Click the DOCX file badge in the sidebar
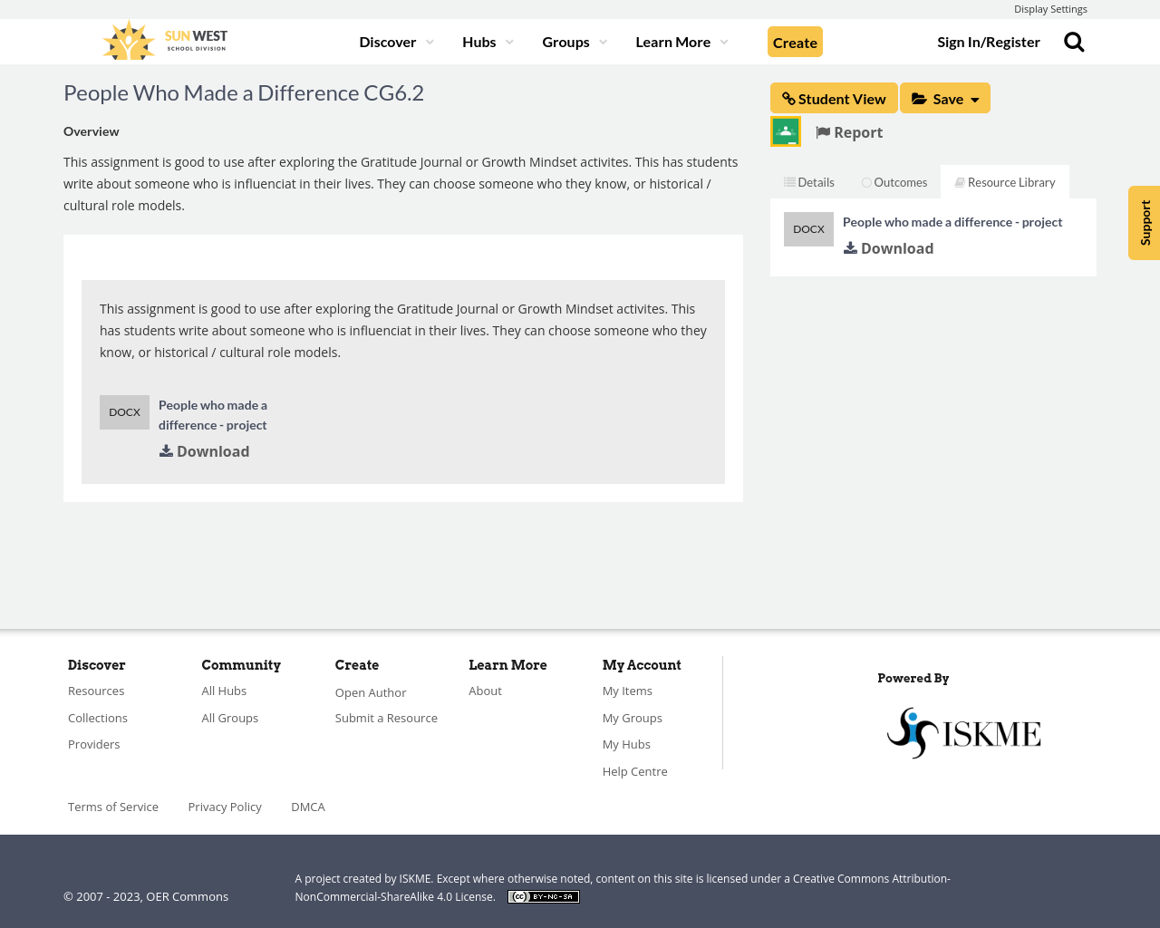This screenshot has width=1160, height=928. coord(808,229)
